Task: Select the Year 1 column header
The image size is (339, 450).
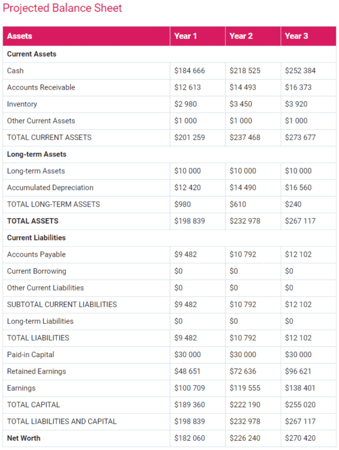Action: click(185, 36)
